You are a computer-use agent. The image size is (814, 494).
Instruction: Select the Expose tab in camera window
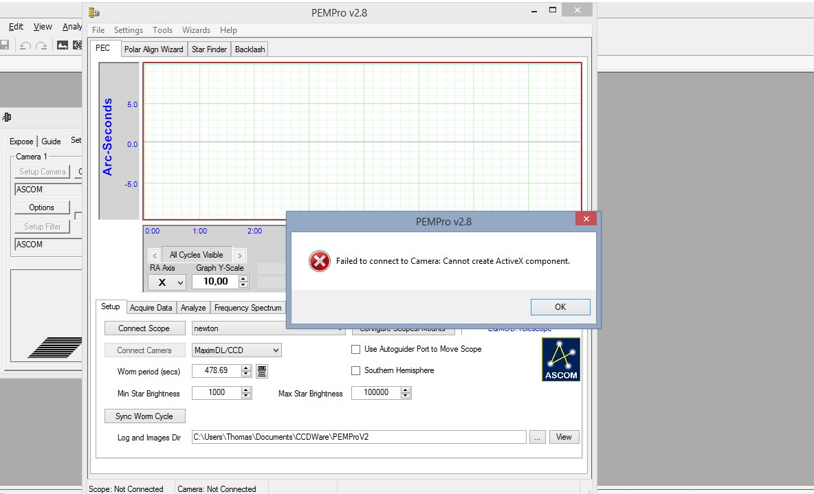(21, 141)
